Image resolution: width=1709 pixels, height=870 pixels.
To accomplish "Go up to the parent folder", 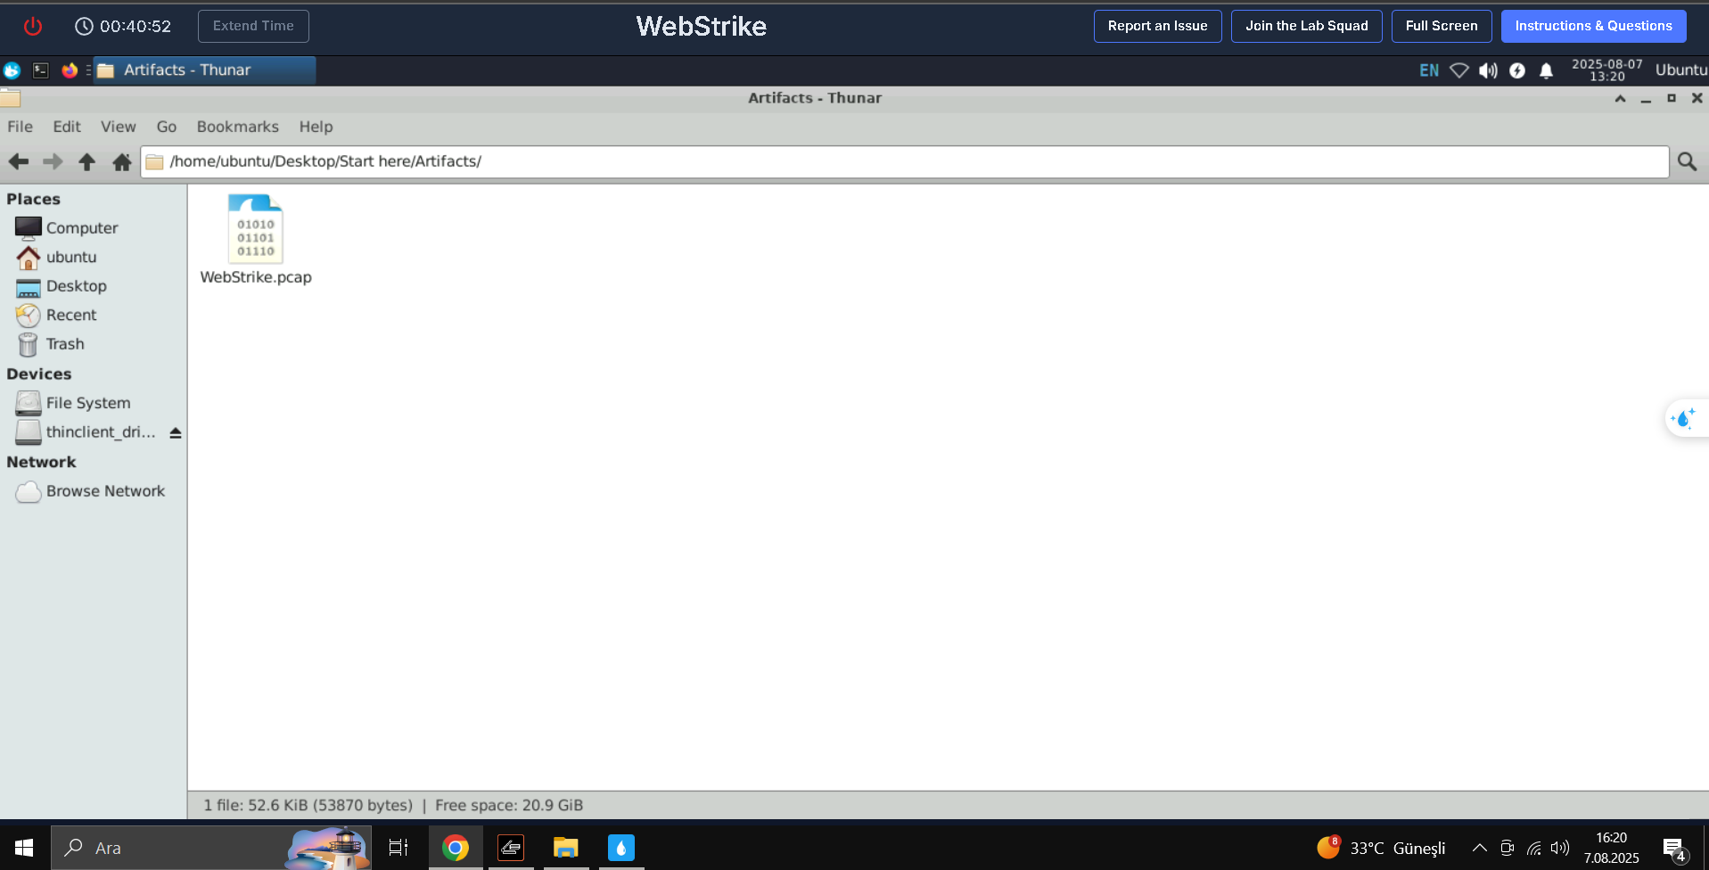I will coord(86,161).
